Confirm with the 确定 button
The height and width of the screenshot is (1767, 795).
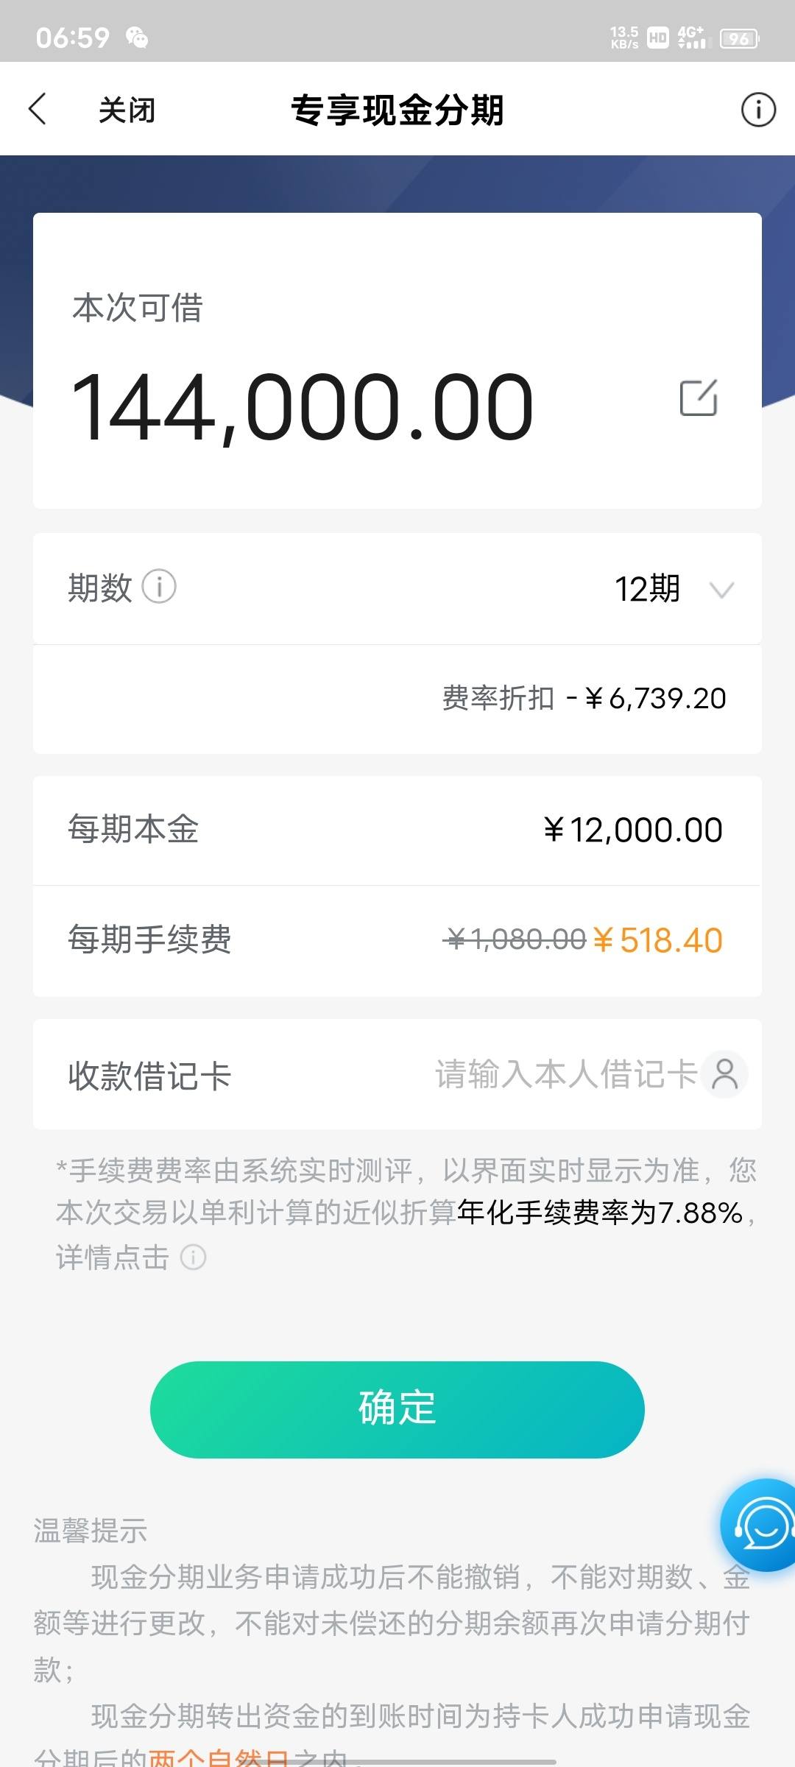point(397,1409)
